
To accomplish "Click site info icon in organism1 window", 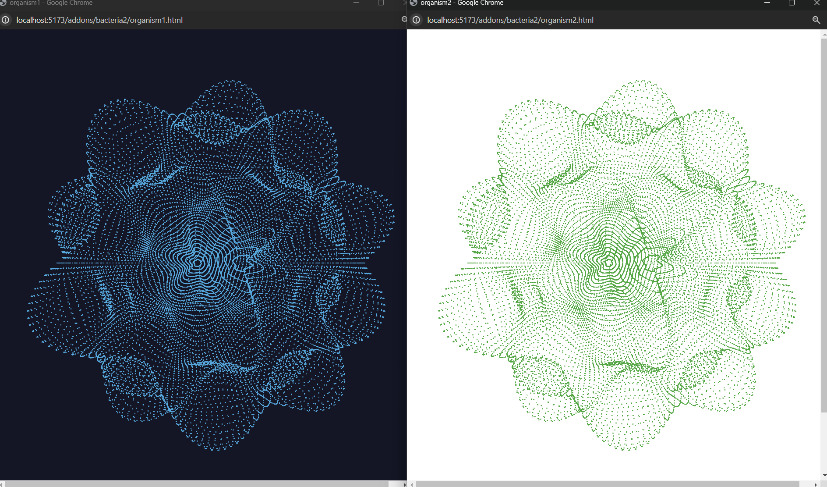I will pyautogui.click(x=5, y=20).
